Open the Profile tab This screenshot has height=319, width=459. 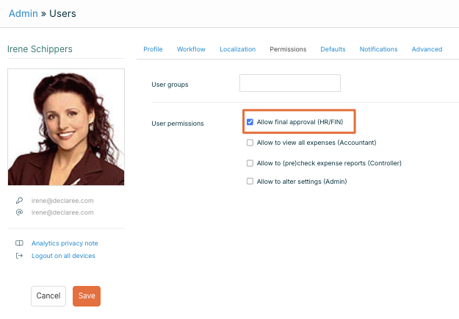click(x=153, y=49)
